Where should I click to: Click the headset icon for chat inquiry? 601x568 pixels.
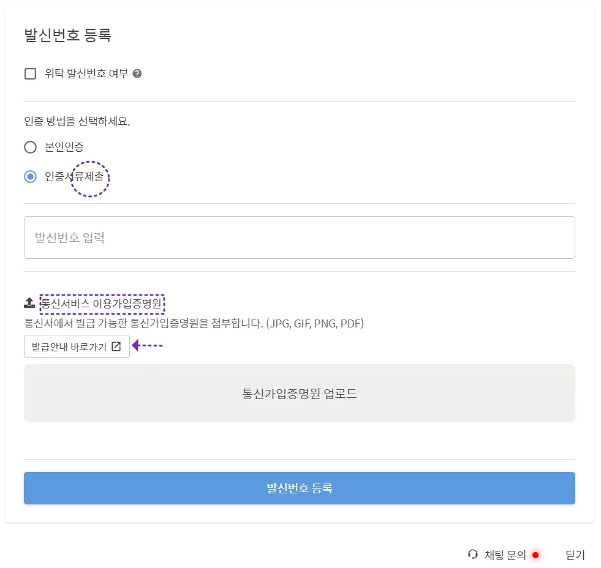(472, 555)
